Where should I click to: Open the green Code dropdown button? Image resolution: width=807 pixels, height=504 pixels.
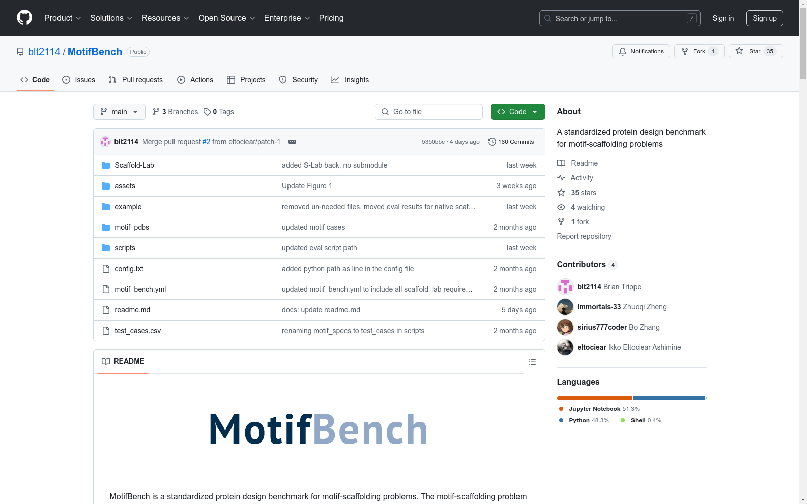518,112
